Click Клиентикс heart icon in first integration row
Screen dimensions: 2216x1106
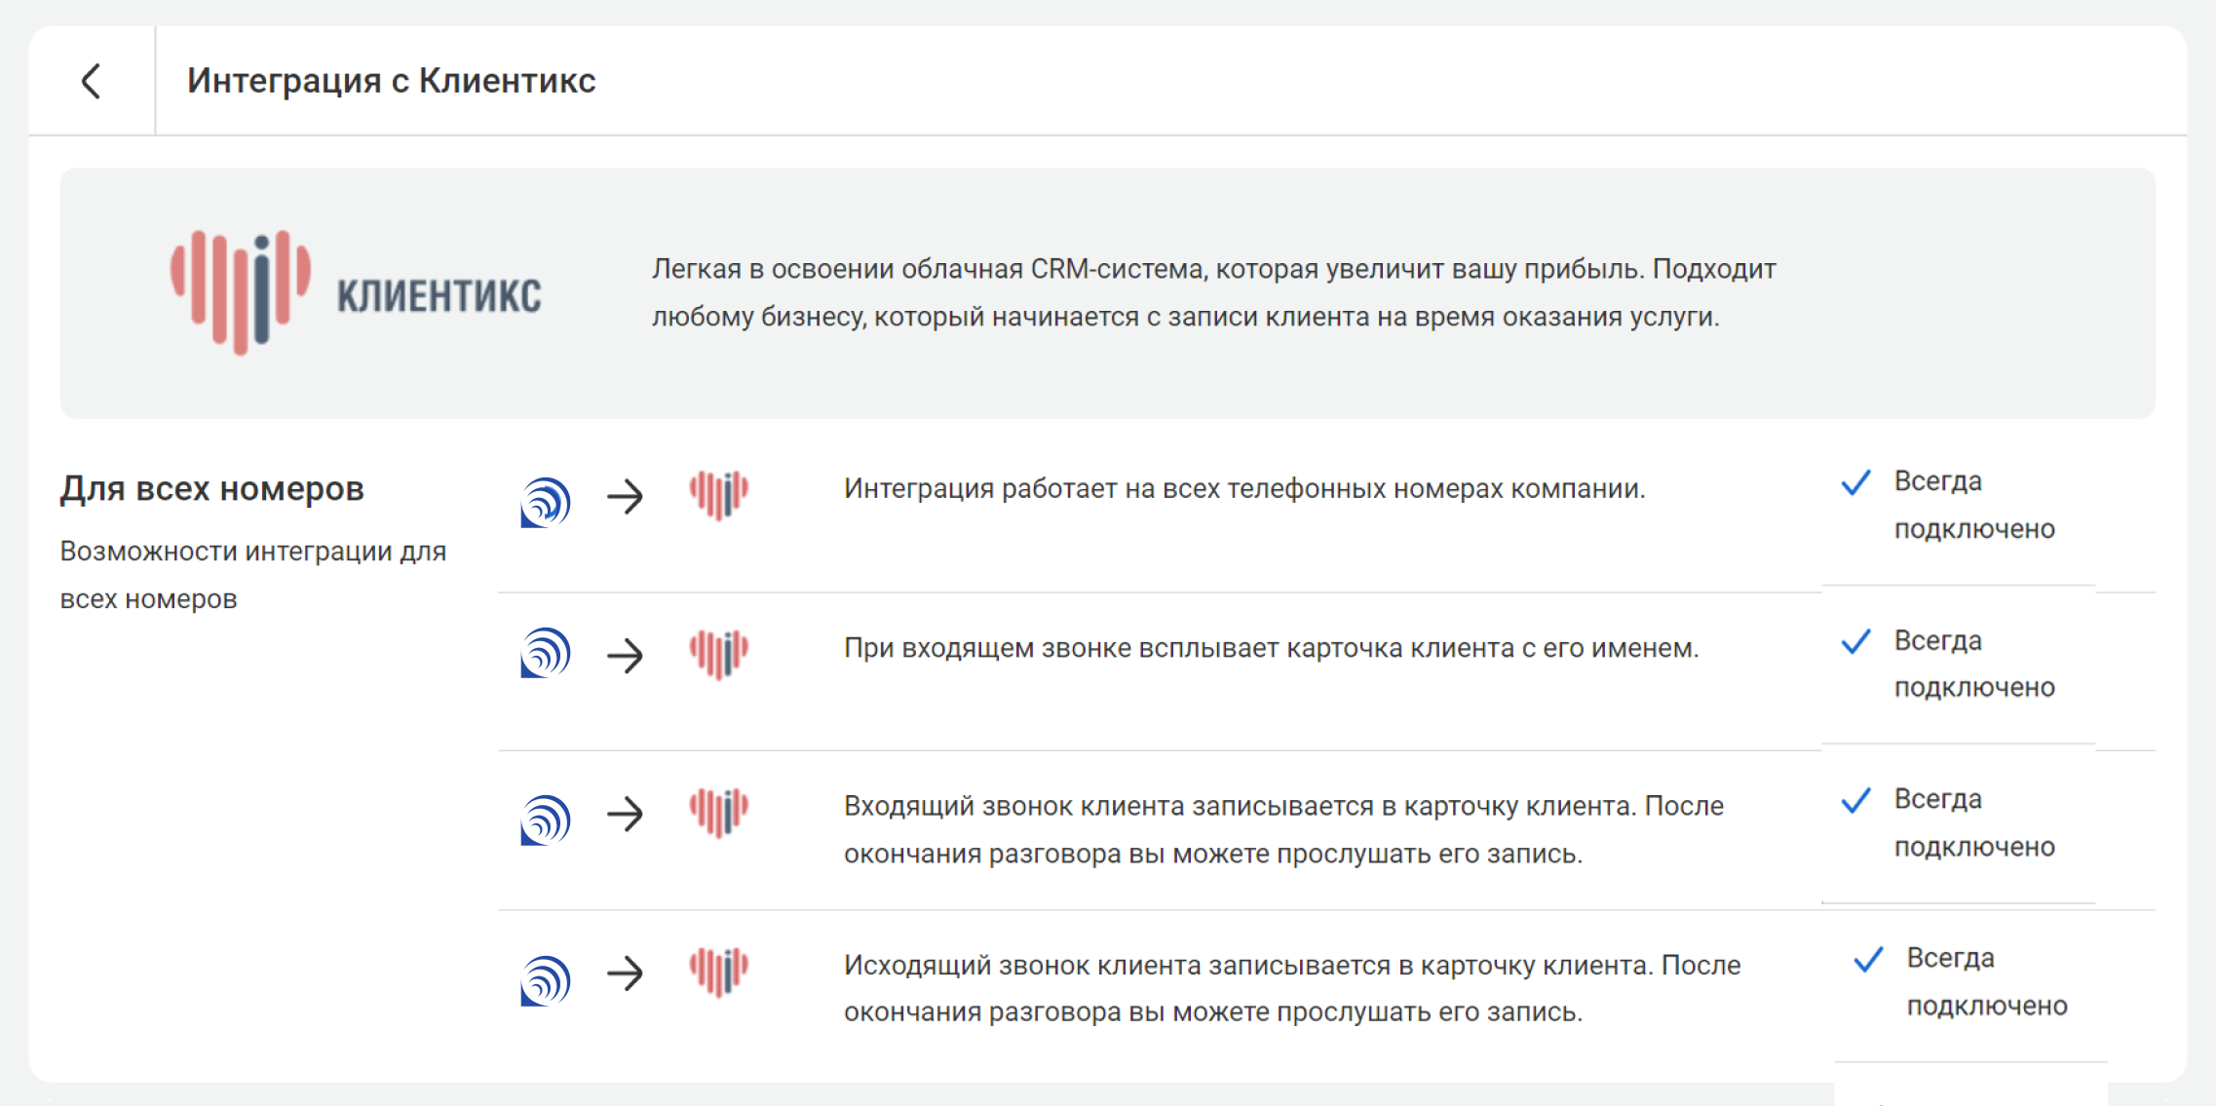pos(719,495)
